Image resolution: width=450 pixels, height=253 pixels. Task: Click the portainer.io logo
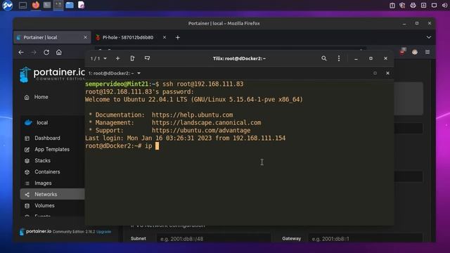pyautogui.click(x=51, y=74)
